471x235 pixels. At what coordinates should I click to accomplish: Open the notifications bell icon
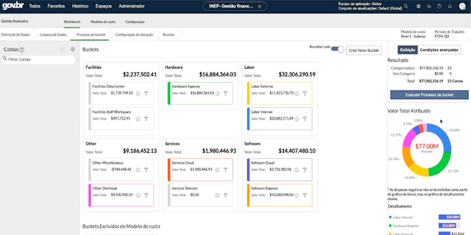(x=450, y=6)
